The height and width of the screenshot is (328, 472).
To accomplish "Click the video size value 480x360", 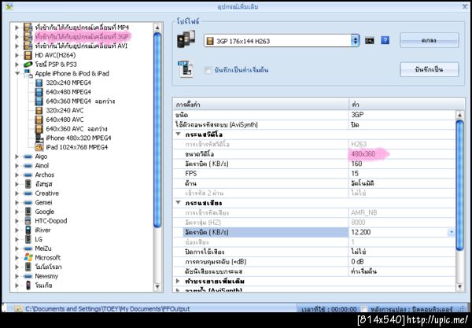I will coord(363,154).
